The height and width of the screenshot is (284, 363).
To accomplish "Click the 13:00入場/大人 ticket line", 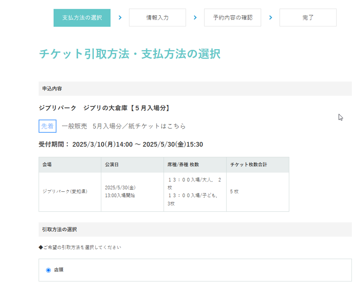I will (194, 184).
